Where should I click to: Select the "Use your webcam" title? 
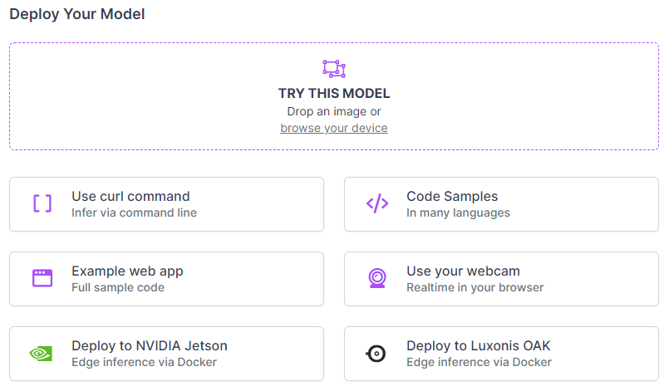(x=463, y=271)
